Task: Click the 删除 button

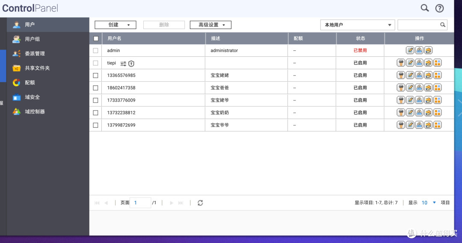Action: (x=164, y=25)
